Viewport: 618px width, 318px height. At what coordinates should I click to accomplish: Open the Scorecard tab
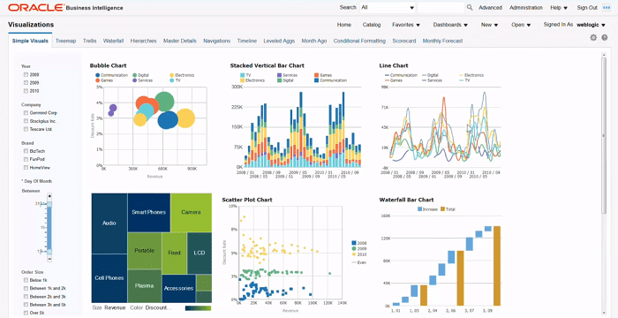coord(404,41)
